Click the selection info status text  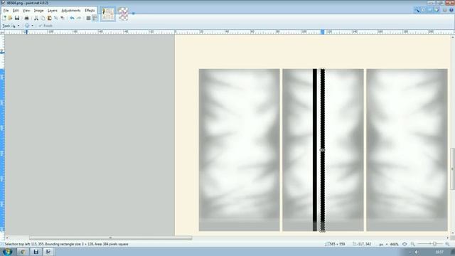[66, 244]
